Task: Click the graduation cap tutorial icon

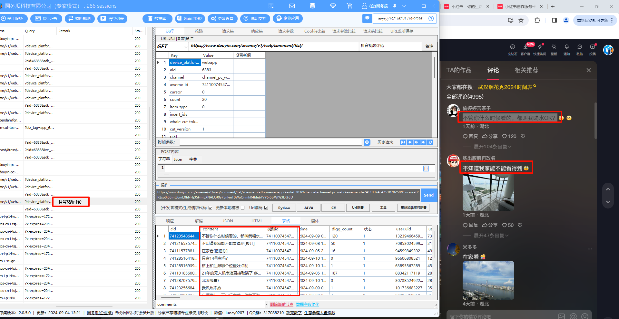Action: [367, 19]
